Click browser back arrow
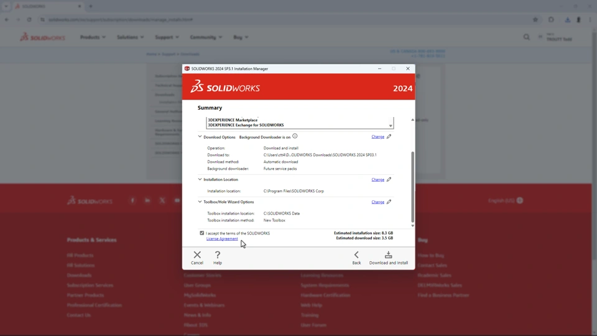597x336 pixels. click(x=6, y=19)
